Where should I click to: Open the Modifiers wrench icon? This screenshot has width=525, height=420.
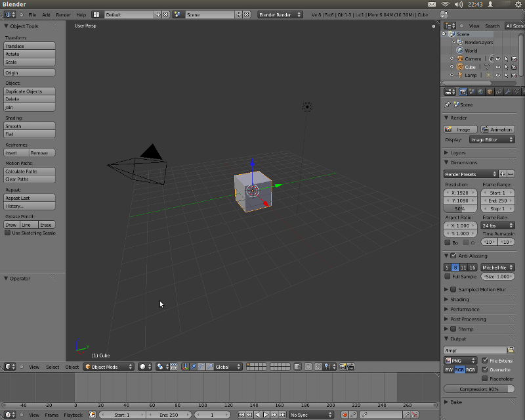(x=508, y=91)
